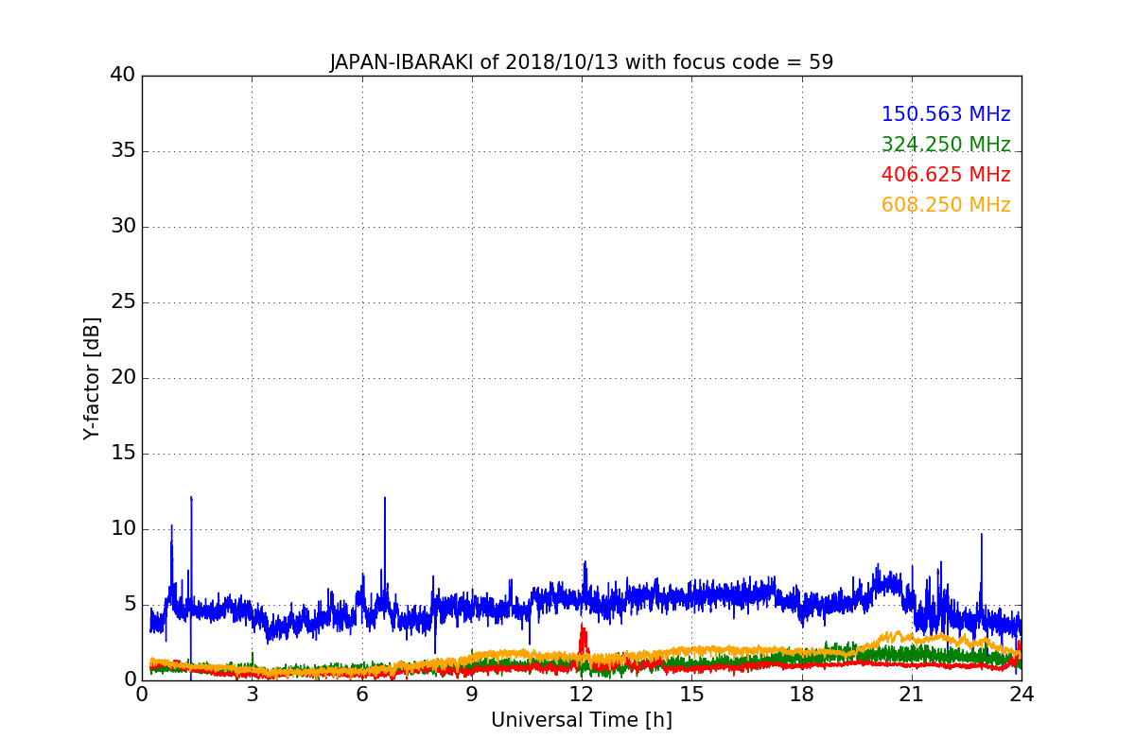Click the Universal Time [h] axis label

click(x=581, y=720)
